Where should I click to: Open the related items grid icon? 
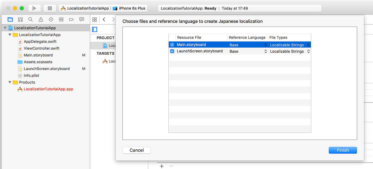click(95, 19)
